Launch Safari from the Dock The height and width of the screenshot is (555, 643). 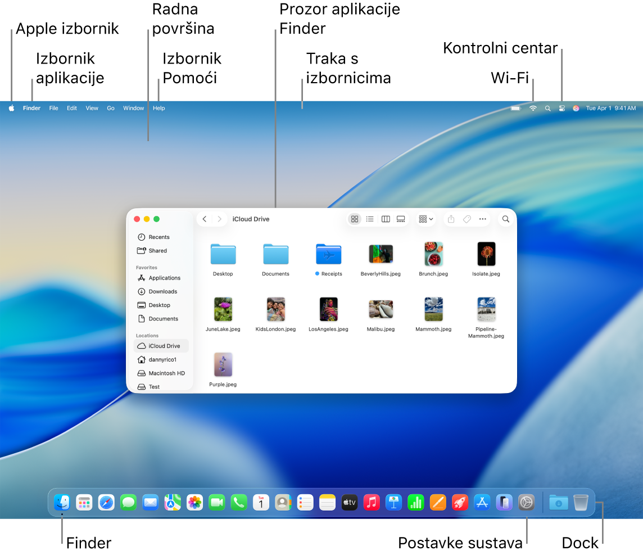coord(106,502)
